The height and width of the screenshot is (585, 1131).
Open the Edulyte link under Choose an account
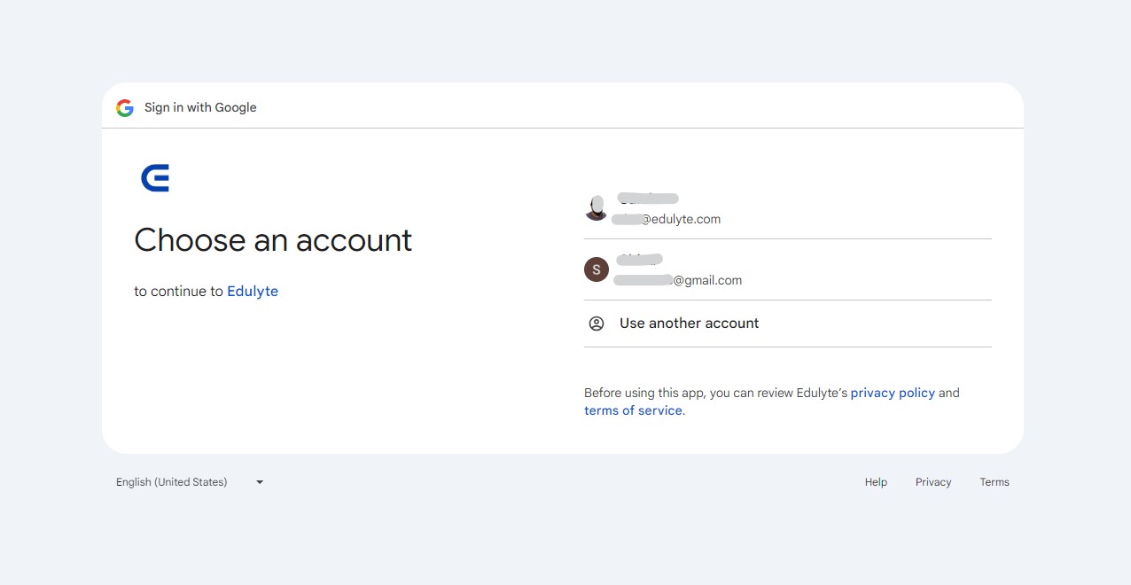pos(253,291)
